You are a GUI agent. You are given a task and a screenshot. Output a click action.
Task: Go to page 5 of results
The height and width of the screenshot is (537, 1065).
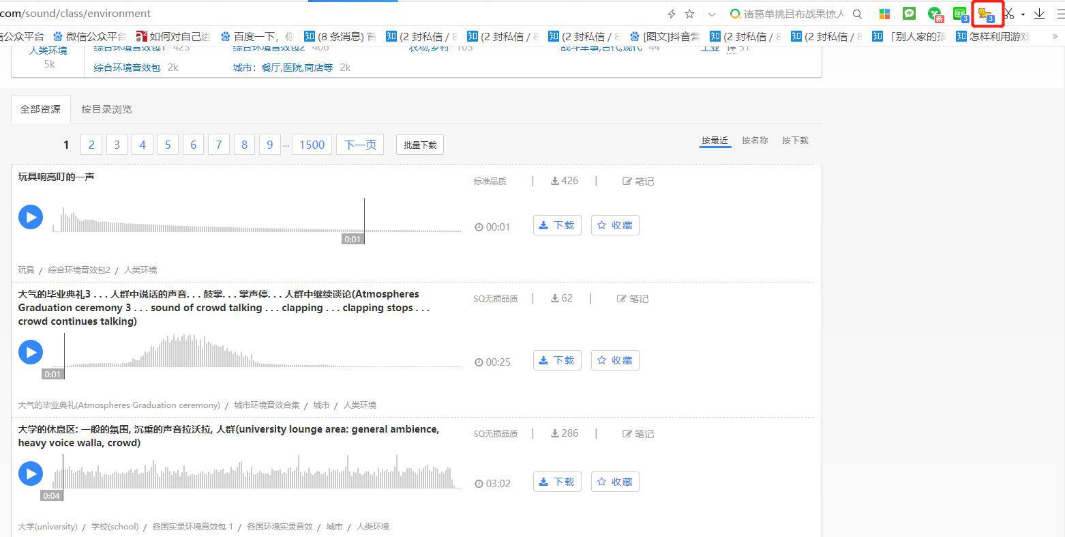[x=168, y=145]
